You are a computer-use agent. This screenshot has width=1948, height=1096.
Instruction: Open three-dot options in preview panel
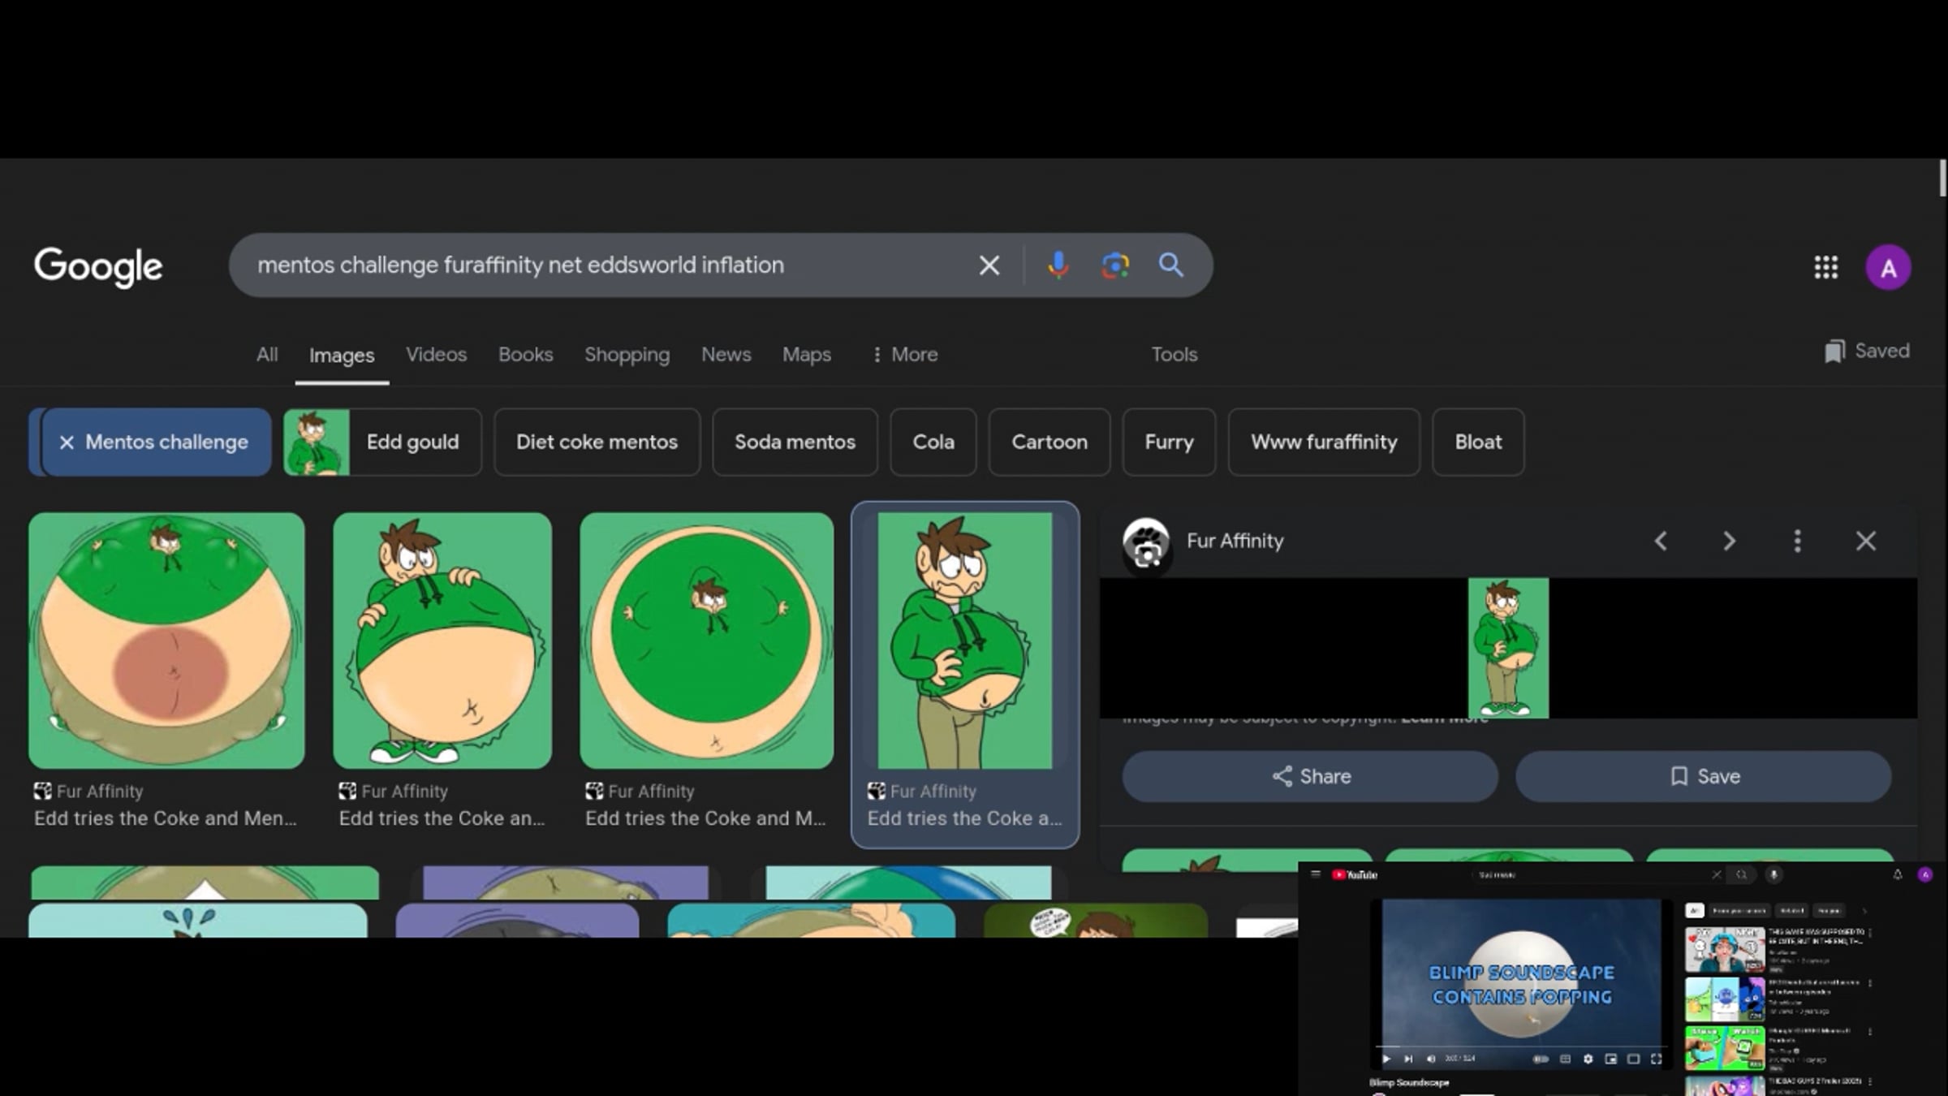[1797, 541]
